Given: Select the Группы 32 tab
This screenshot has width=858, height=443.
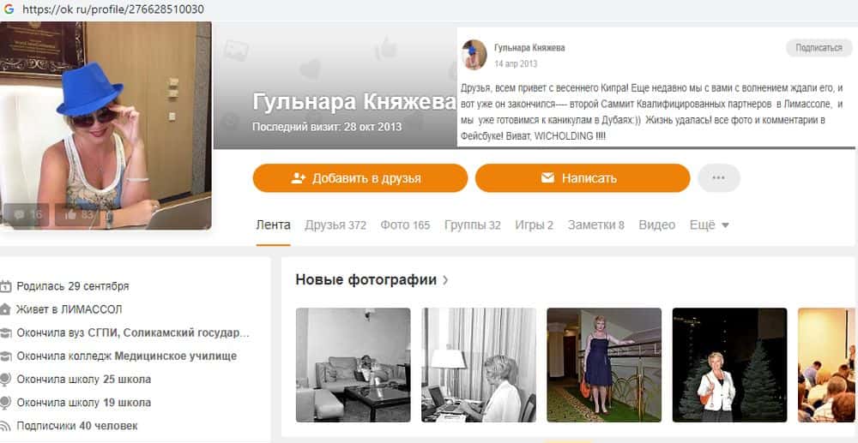Looking at the screenshot, I should coord(472,225).
